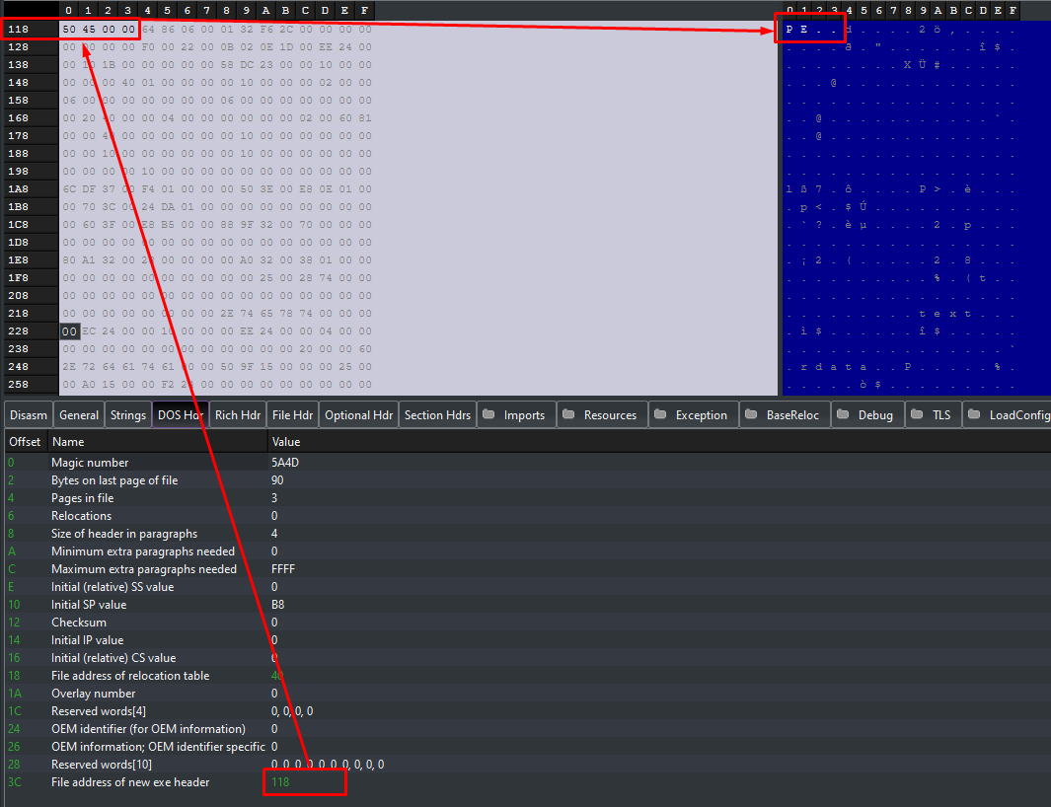Select the Checksum row
Screen dimensions: 1051x807
[528, 622]
